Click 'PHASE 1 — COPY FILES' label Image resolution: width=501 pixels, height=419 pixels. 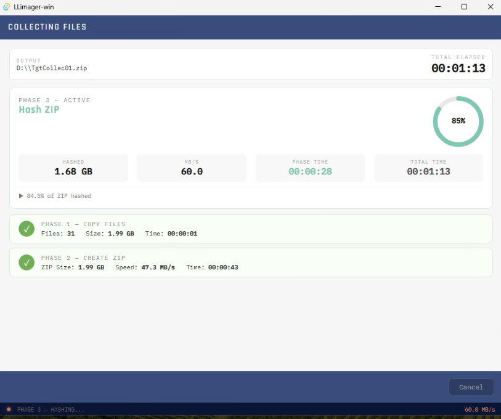coord(83,224)
